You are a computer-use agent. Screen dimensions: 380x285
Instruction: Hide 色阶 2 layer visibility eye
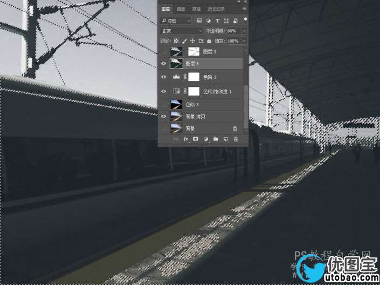point(163,77)
